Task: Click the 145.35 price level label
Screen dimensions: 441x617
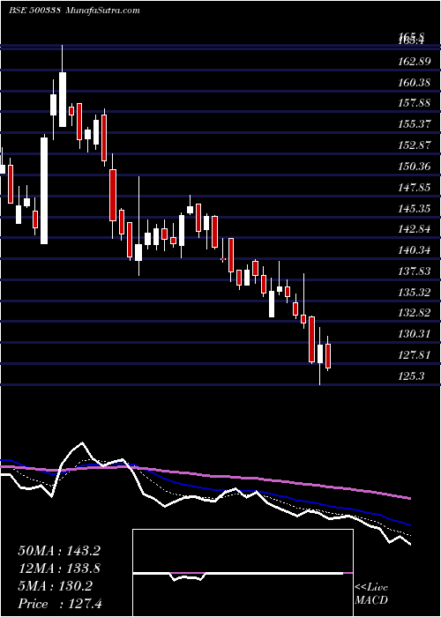Action: 414,209
